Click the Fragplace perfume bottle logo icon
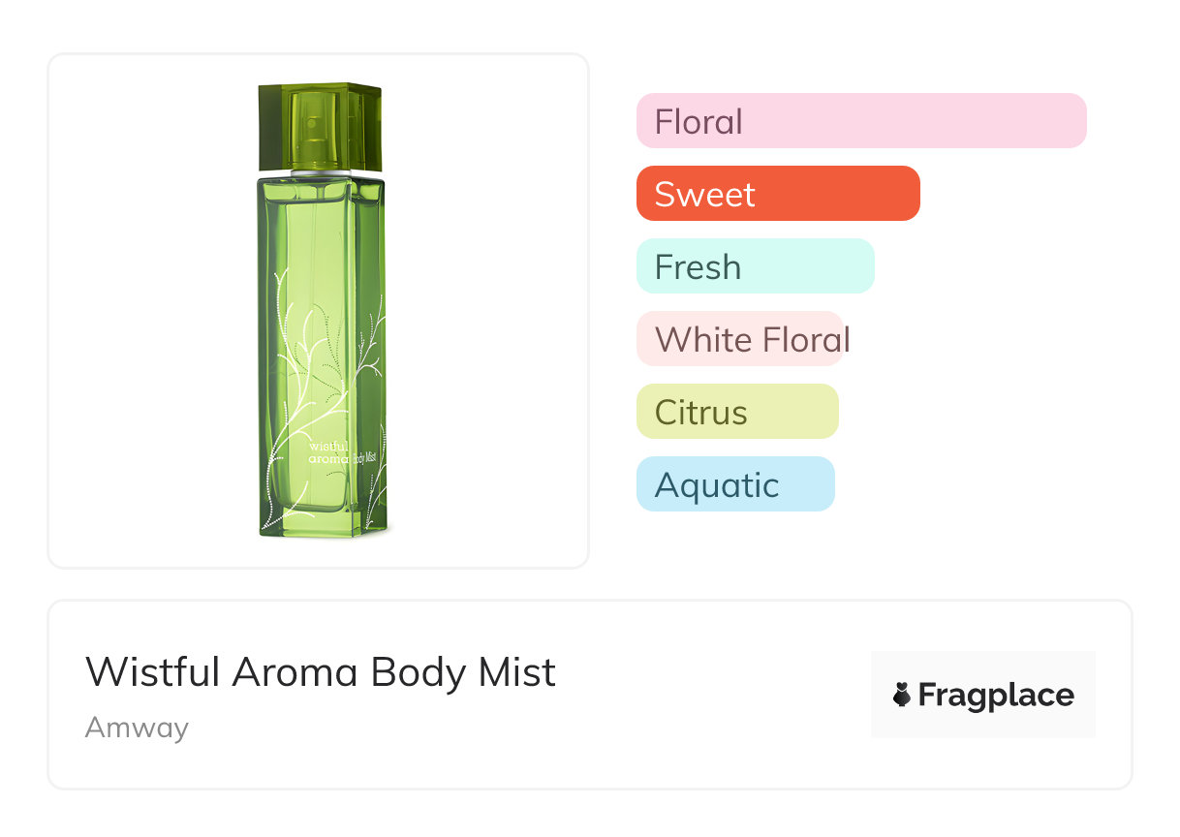The height and width of the screenshot is (837, 1180). (x=902, y=695)
